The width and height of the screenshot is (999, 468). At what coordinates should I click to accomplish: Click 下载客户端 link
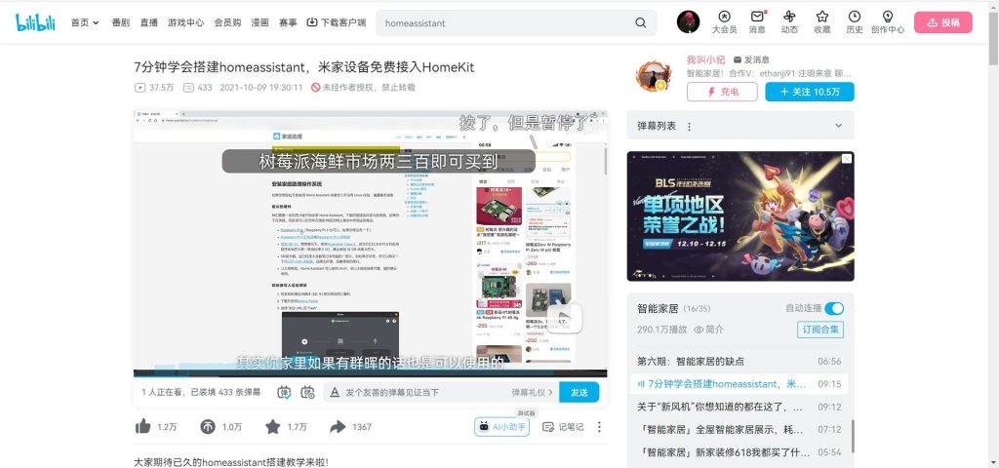coord(337,22)
